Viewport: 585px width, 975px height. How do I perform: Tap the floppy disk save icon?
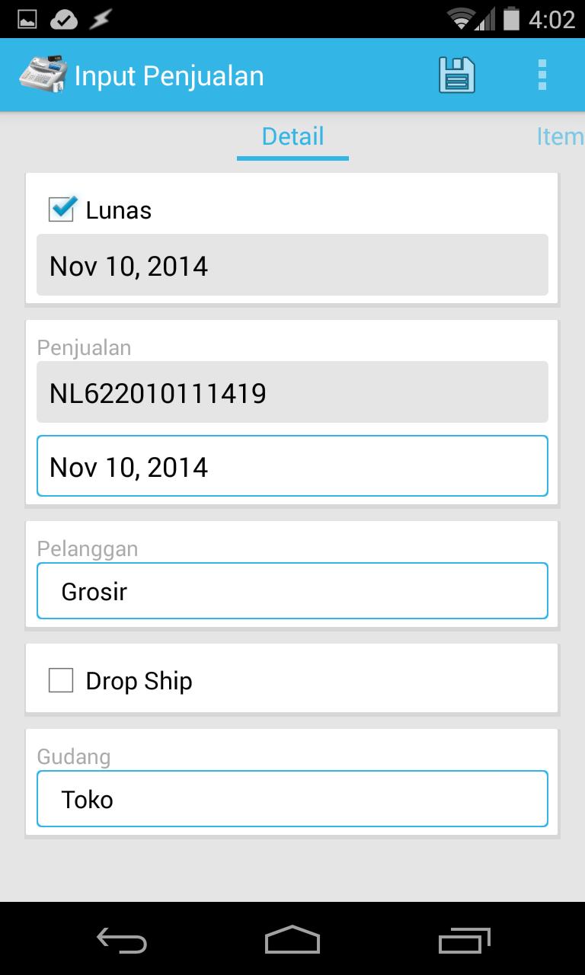[456, 75]
